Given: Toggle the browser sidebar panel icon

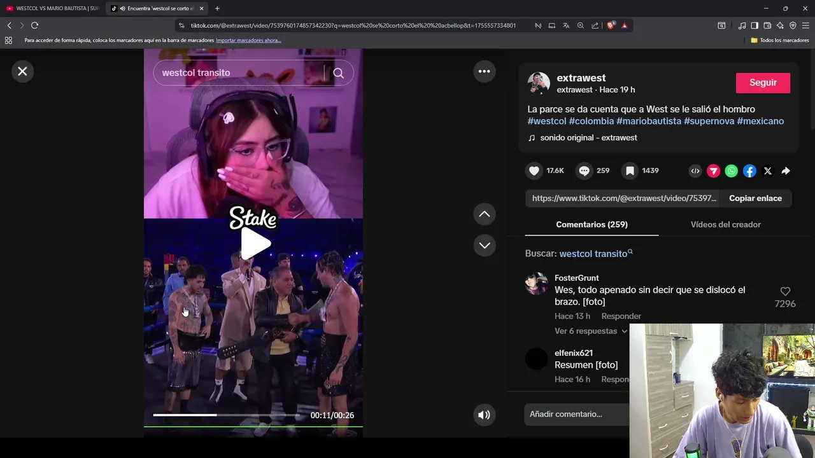Looking at the screenshot, I should click(x=755, y=25).
